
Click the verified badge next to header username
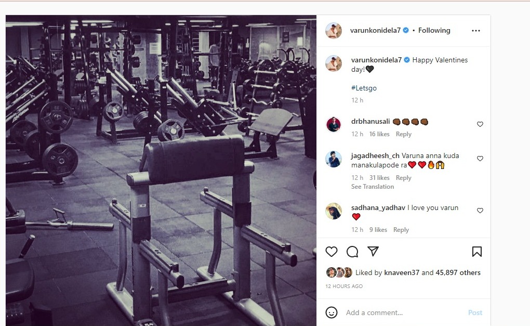[x=406, y=31]
